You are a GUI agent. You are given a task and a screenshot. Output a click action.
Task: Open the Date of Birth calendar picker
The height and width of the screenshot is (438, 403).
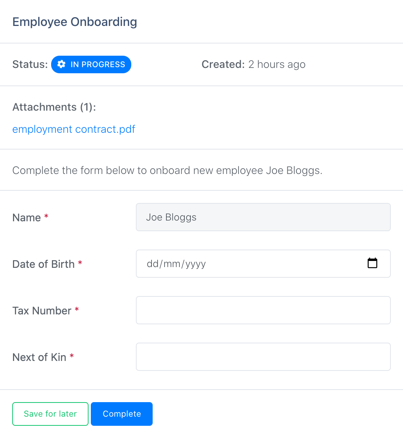tap(372, 263)
